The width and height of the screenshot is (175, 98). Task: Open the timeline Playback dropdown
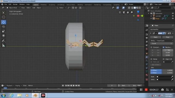click(10, 85)
